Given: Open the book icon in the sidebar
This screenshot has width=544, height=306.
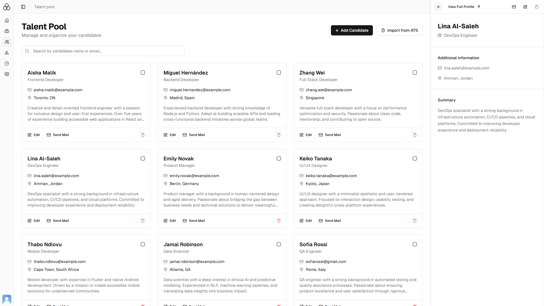Looking at the screenshot, I should tap(7, 74).
